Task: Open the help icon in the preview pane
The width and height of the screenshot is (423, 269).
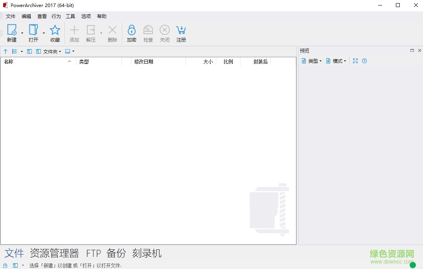Action: (x=364, y=61)
